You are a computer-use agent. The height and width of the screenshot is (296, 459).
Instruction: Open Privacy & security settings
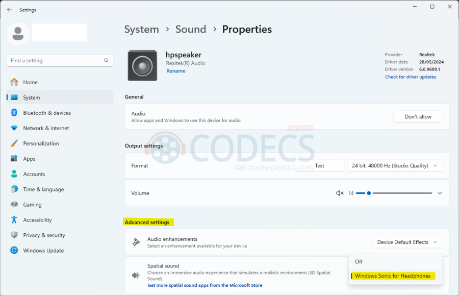point(60,235)
